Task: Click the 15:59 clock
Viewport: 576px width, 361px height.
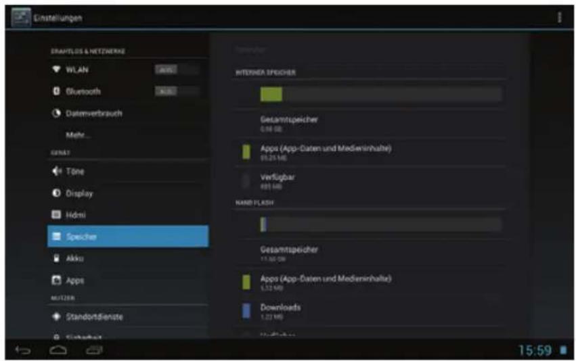Action: pyautogui.click(x=535, y=350)
